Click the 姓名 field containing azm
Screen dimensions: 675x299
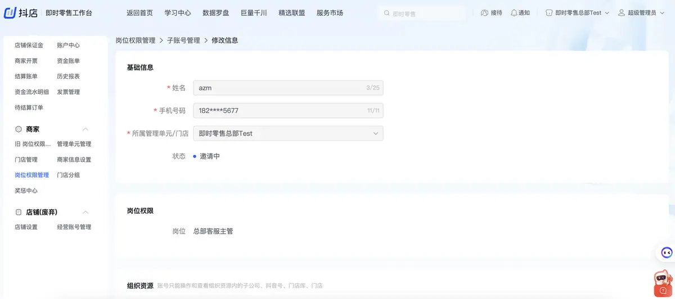(x=288, y=88)
